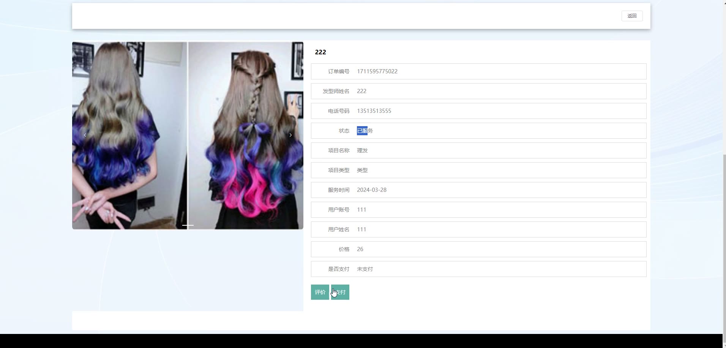Click the 用户账号 value 111

click(361, 210)
